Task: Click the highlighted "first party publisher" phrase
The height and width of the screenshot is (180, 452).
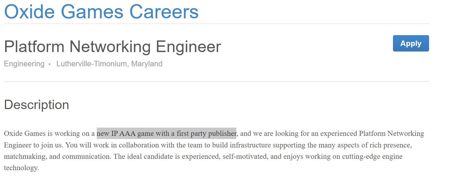Action: point(206,133)
